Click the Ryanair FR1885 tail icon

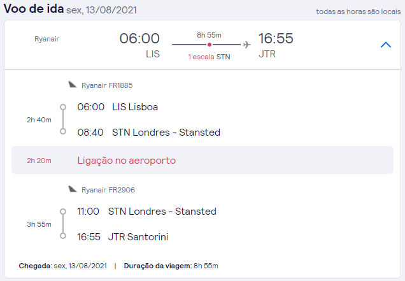click(x=73, y=85)
